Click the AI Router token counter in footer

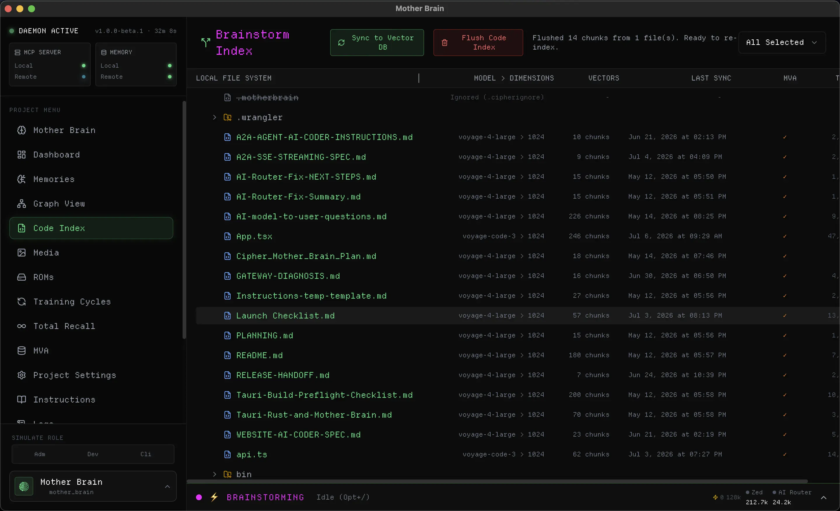pos(792,497)
